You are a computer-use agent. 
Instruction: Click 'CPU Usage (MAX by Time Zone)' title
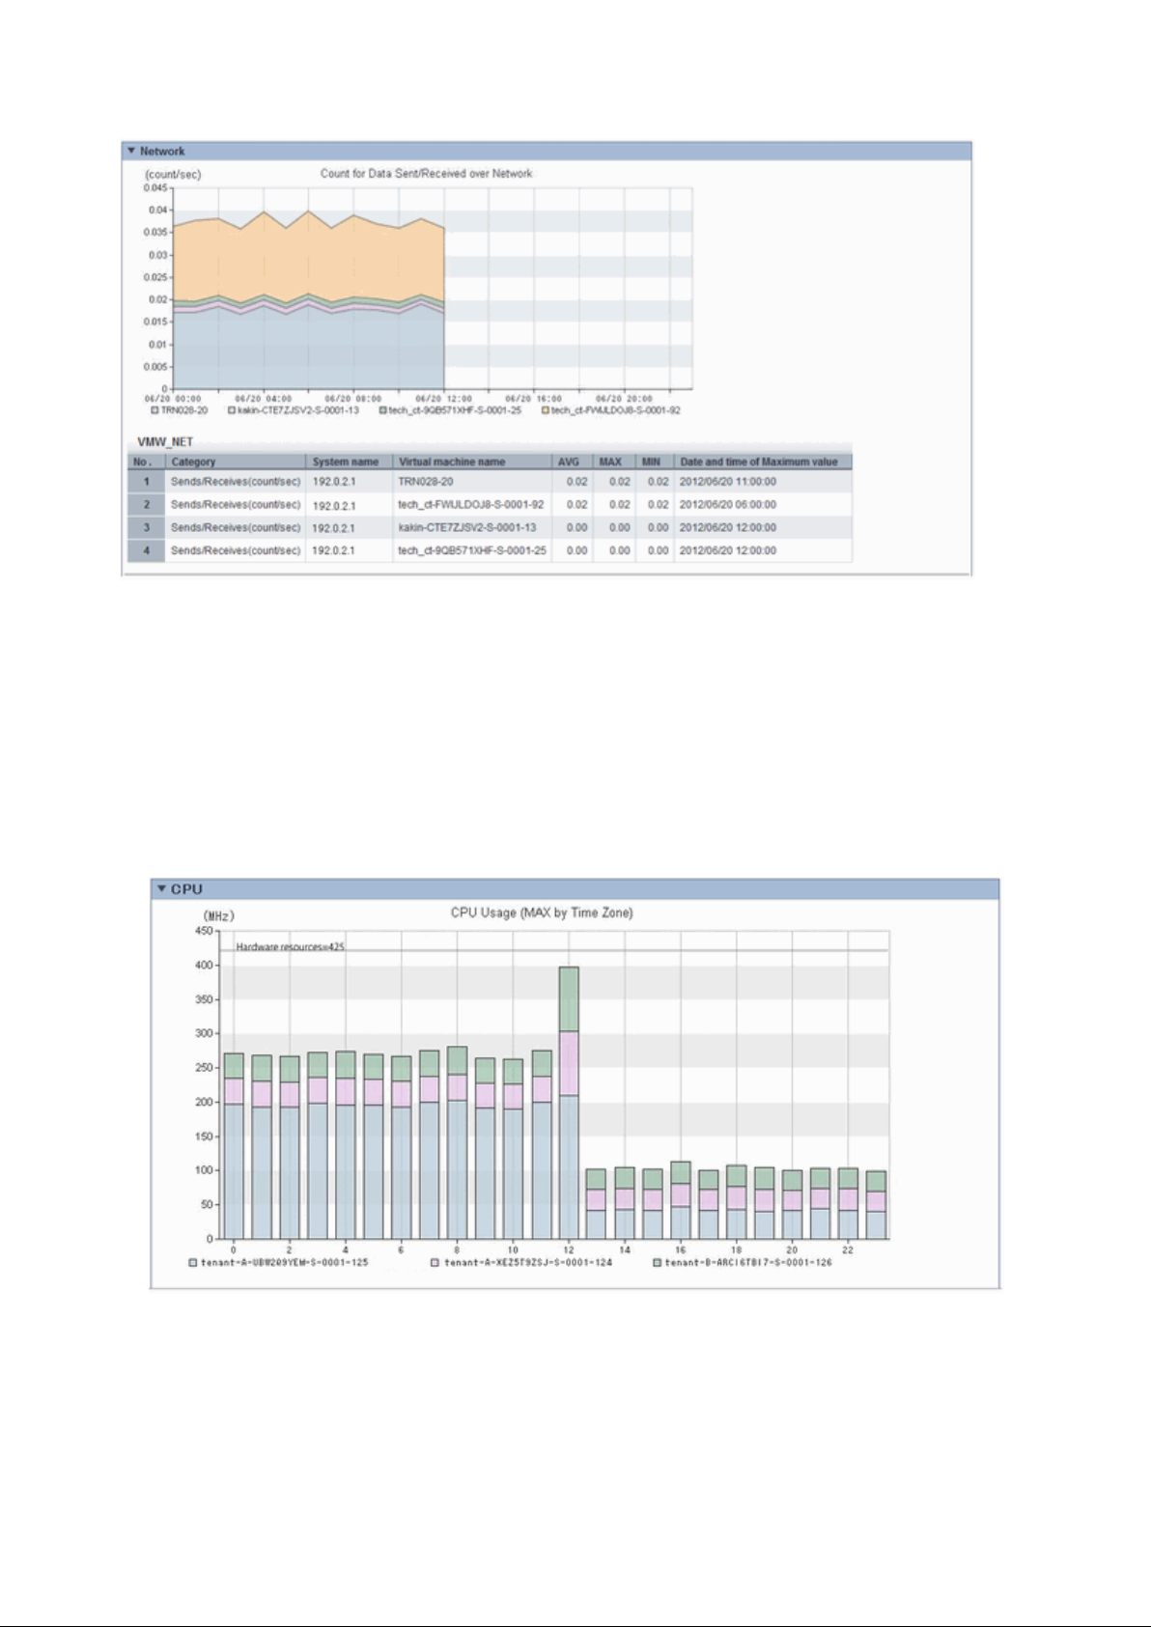pyautogui.click(x=542, y=912)
